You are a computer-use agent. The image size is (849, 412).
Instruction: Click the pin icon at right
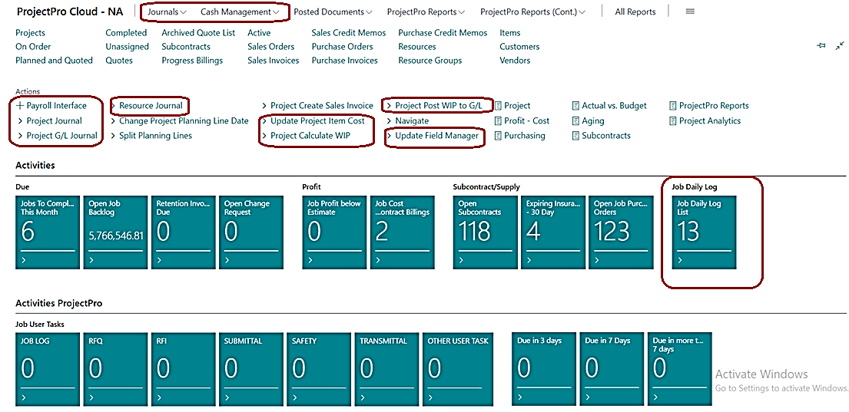pyautogui.click(x=821, y=46)
